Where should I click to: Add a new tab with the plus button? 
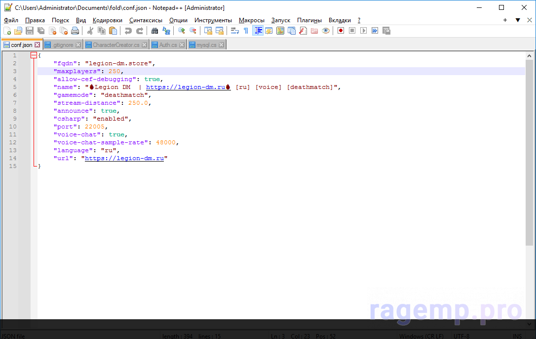(x=505, y=20)
